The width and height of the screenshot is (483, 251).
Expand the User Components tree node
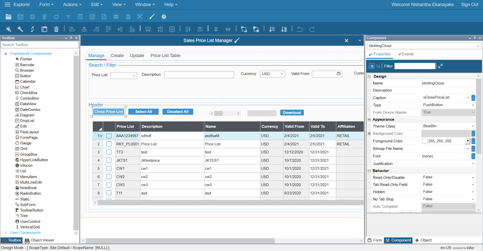click(x=6, y=233)
